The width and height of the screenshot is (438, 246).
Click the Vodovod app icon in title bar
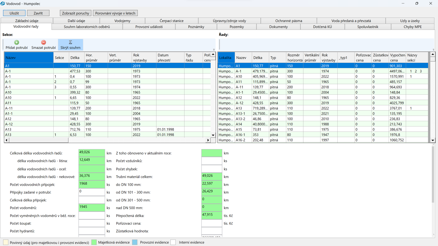(x=3, y=3)
